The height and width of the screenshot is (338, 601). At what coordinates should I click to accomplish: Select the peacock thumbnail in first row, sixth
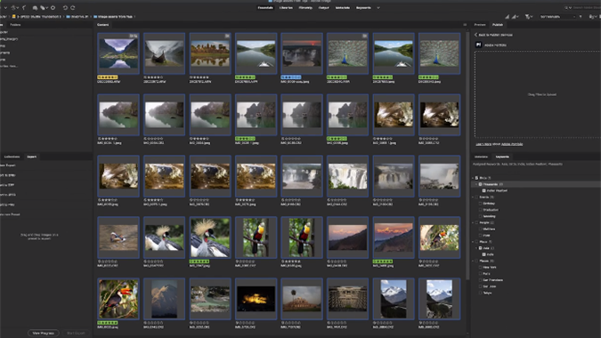pos(347,53)
